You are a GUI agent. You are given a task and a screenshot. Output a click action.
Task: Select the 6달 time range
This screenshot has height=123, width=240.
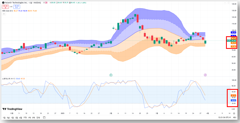[21, 118]
